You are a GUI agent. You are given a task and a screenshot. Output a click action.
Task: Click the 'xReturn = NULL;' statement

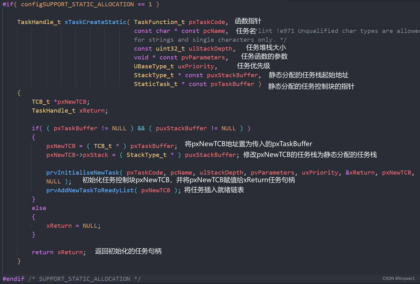(73, 226)
